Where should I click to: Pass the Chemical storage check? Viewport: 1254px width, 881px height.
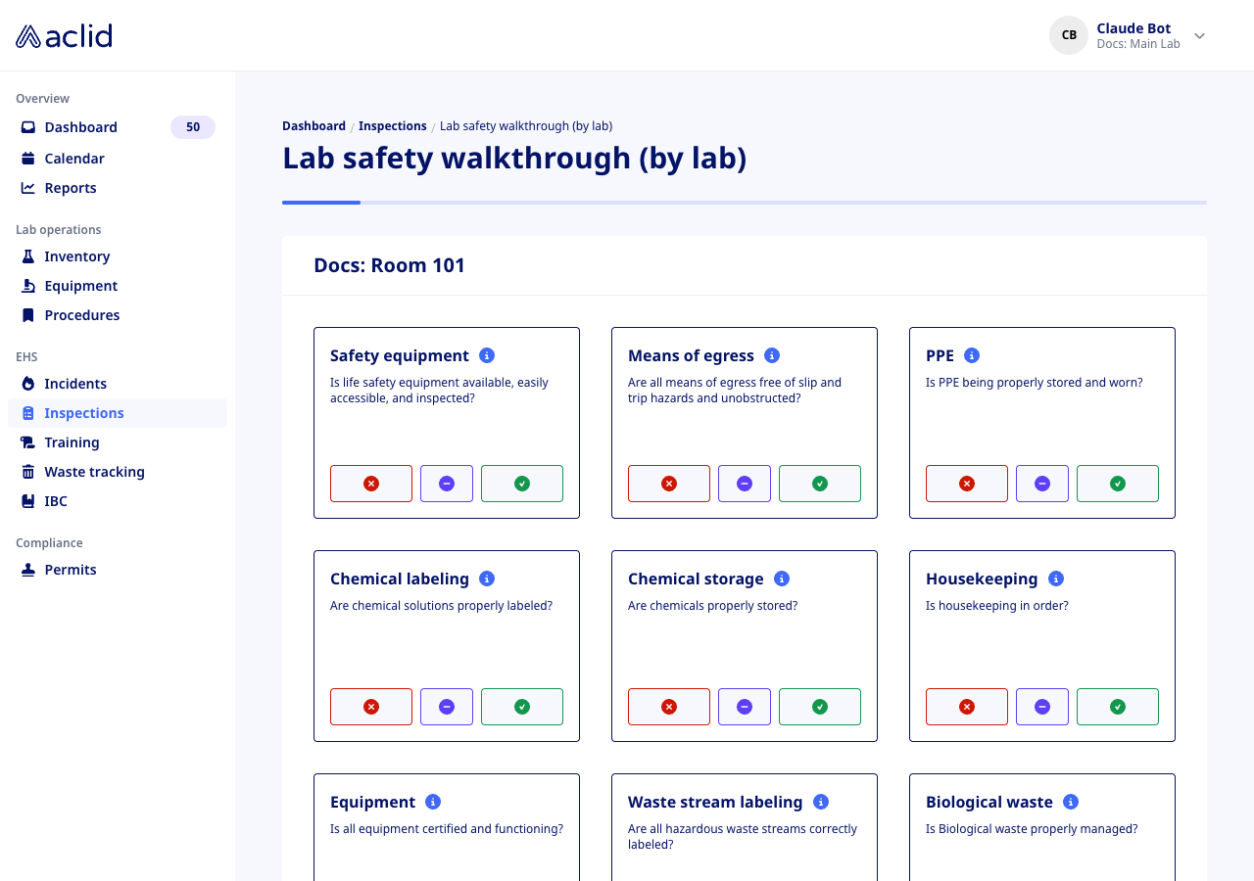(x=820, y=707)
